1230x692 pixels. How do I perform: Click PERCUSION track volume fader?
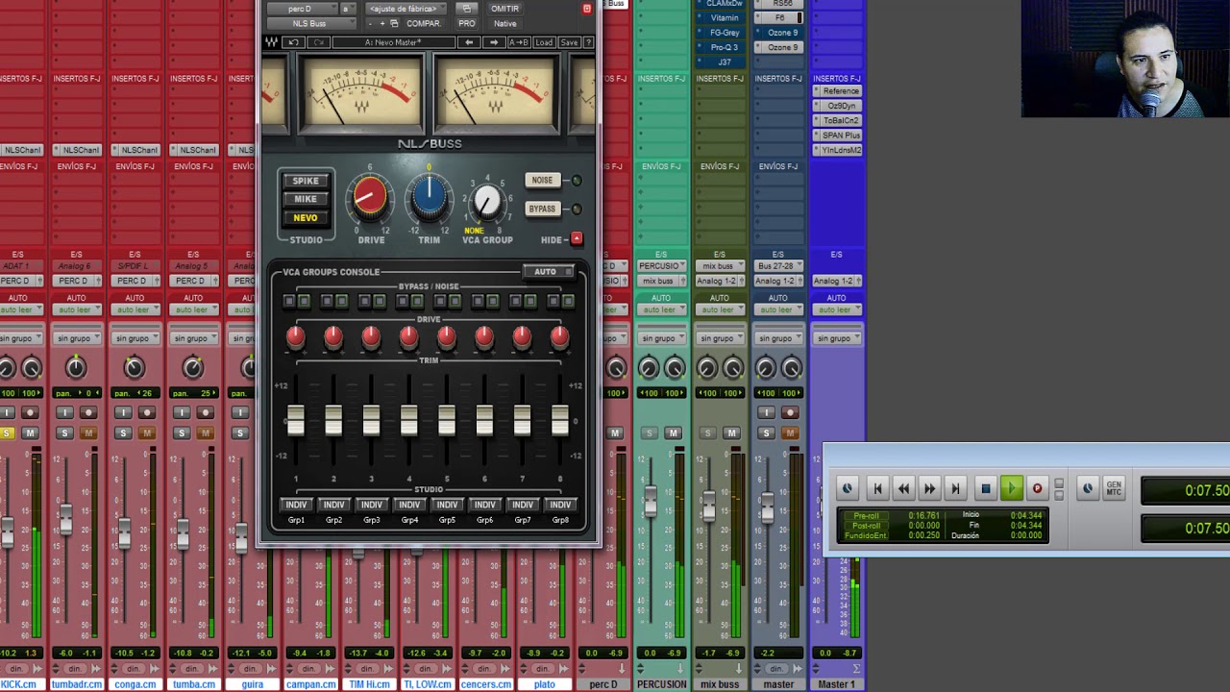coord(651,500)
